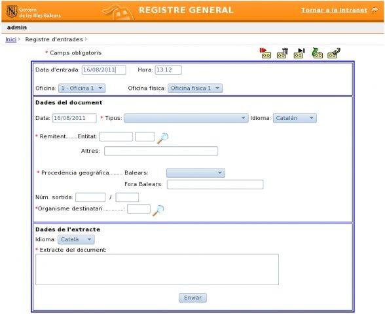The height and width of the screenshot is (314, 385).
Task: Click the admin user name text
Action: 17,28
